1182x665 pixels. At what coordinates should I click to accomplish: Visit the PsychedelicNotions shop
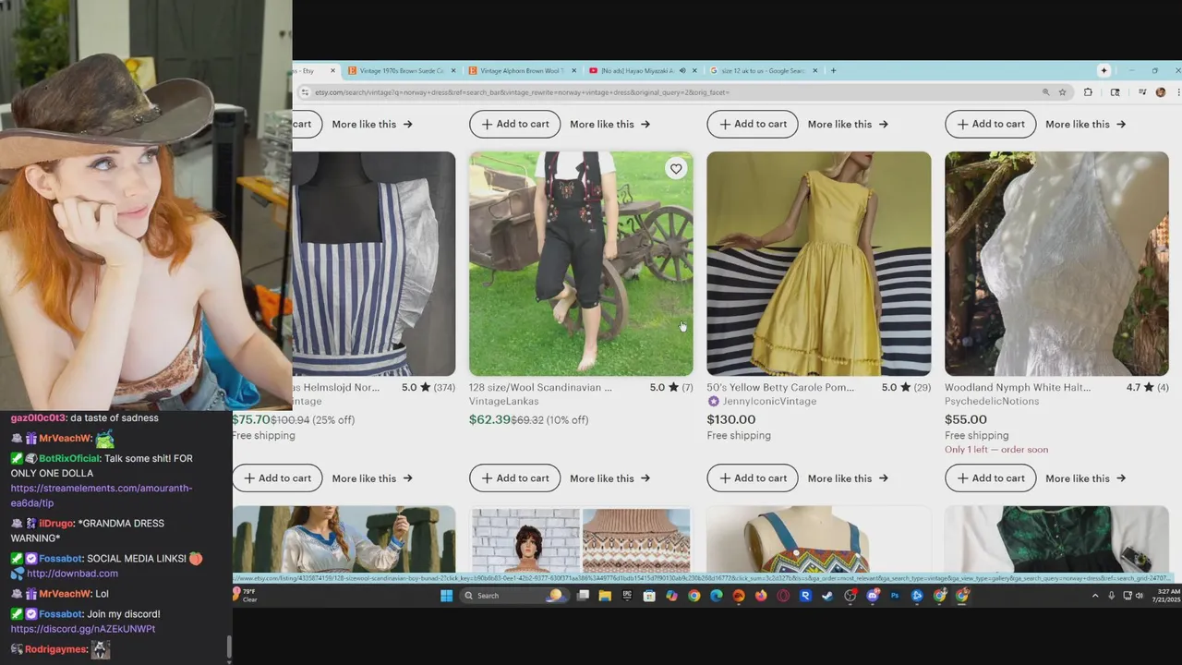992,402
